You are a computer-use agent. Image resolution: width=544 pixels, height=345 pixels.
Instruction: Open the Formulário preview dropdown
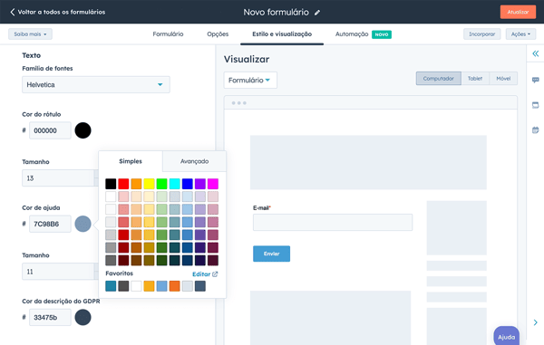250,80
